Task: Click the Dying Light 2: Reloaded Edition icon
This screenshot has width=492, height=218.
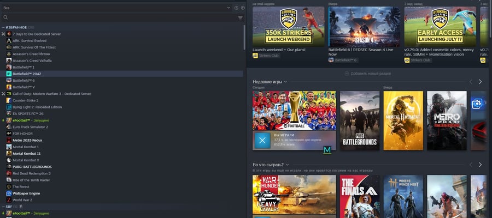Action: [x=9, y=107]
